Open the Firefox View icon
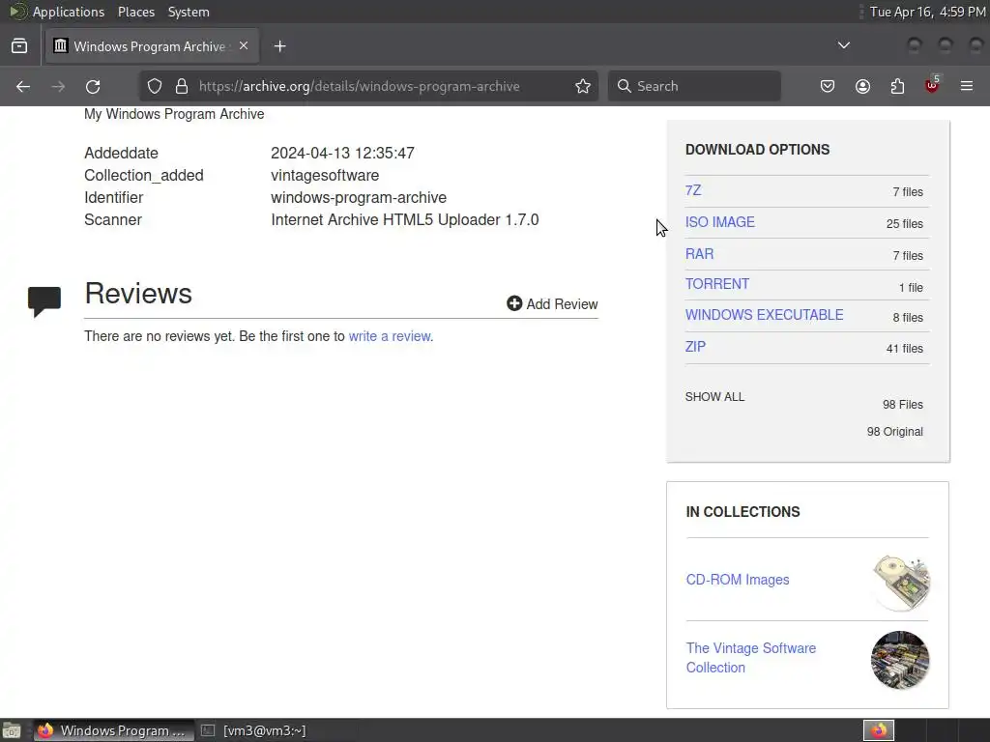Viewport: 990px width, 742px height. [x=19, y=46]
